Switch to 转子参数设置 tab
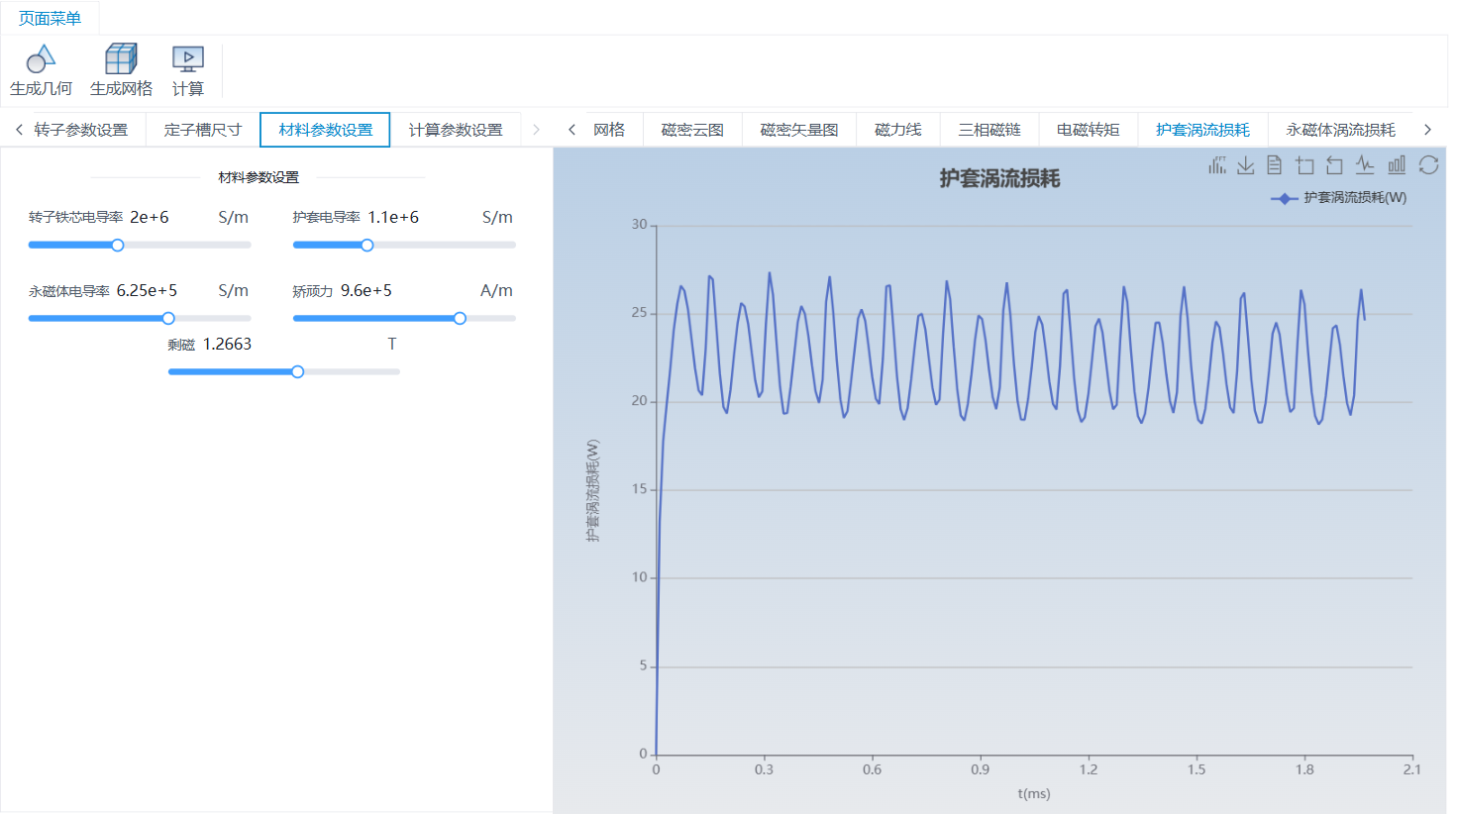Viewport: 1457px width, 814px height. 81,130
